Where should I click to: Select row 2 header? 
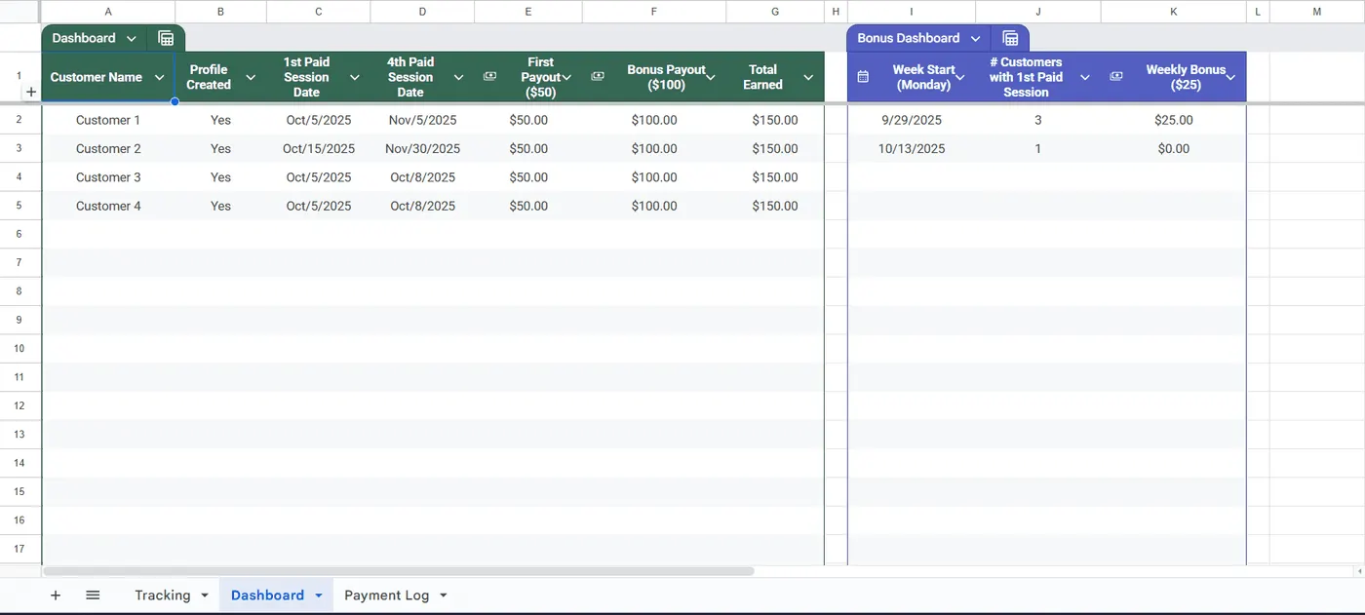click(19, 120)
